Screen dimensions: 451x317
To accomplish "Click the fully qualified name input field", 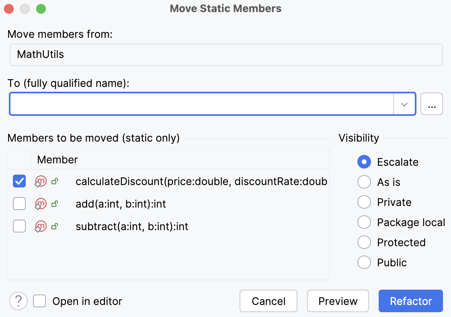I will (201, 104).
